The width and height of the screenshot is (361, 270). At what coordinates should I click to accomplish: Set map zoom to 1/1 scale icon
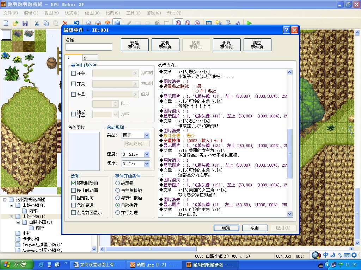tap(178, 22)
